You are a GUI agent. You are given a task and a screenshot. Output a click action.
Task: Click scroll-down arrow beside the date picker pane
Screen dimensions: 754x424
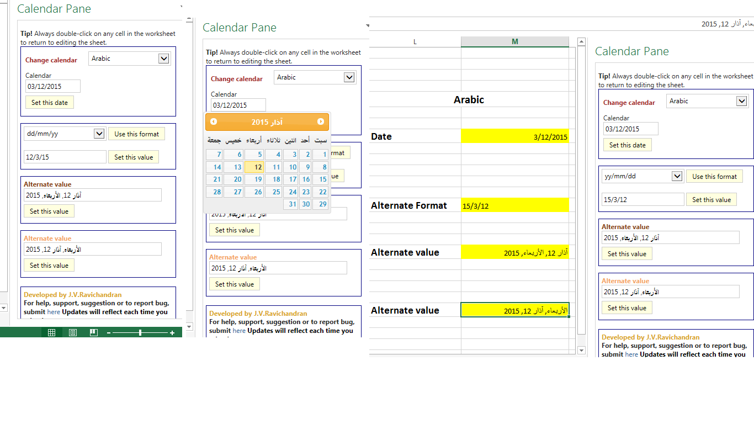click(x=189, y=326)
